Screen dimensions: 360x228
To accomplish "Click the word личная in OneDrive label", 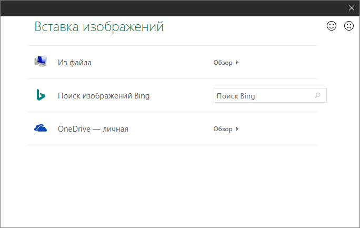I will coord(115,129).
